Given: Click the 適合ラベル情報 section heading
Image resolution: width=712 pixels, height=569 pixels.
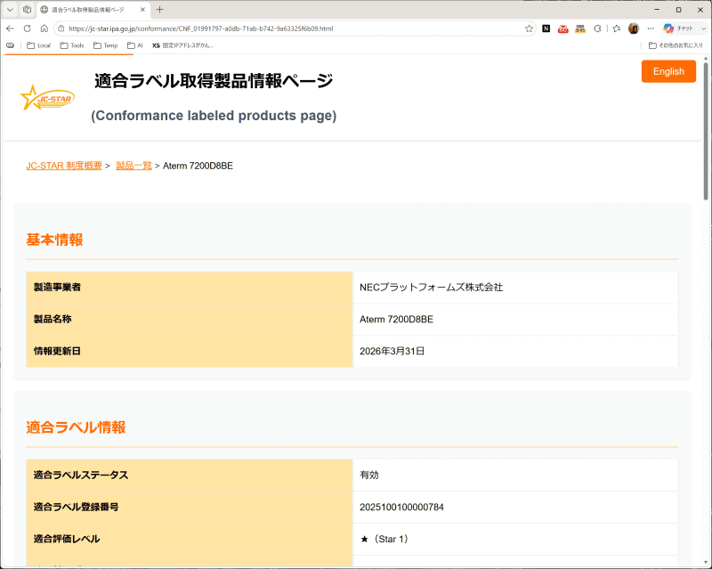Looking at the screenshot, I should click(76, 427).
